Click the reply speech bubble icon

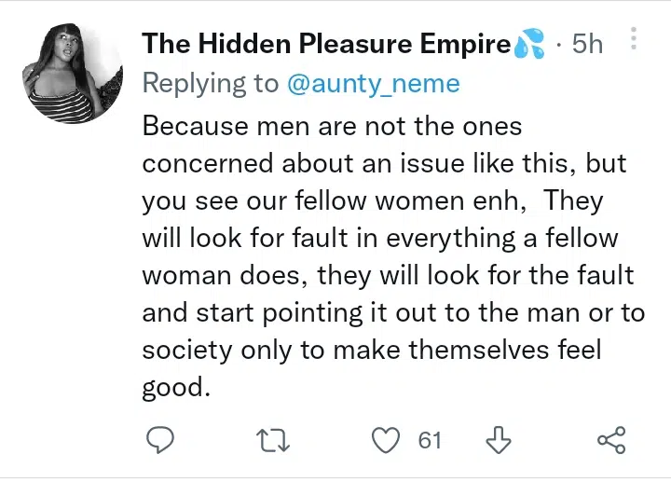tap(161, 439)
